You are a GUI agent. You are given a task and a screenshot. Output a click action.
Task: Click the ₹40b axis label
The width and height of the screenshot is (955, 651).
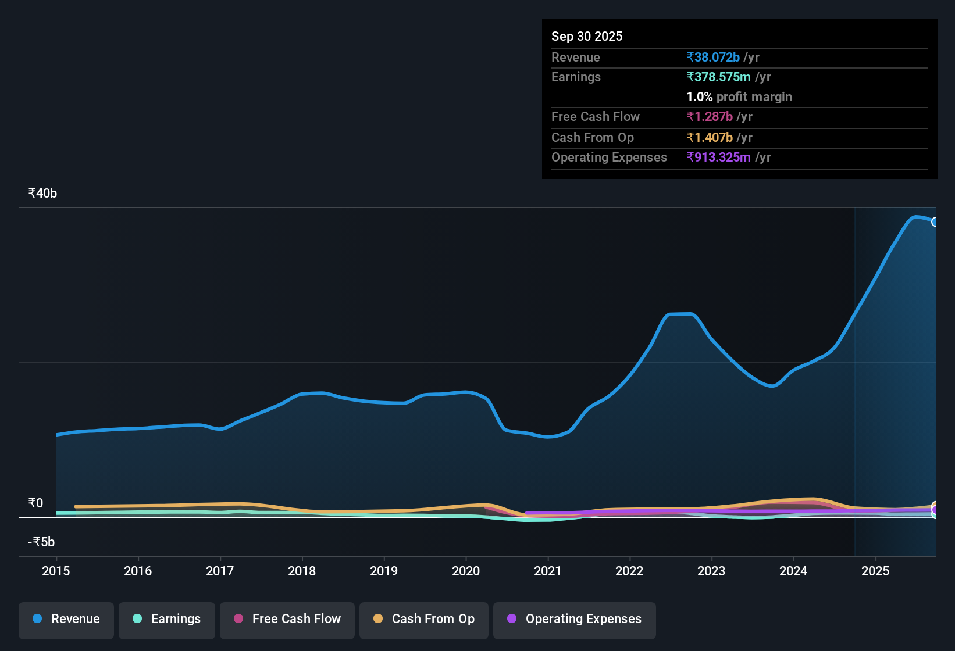click(x=41, y=193)
